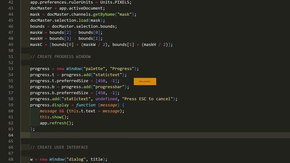
Task: Click line number 62 in the gutter
Action: [11, 123]
